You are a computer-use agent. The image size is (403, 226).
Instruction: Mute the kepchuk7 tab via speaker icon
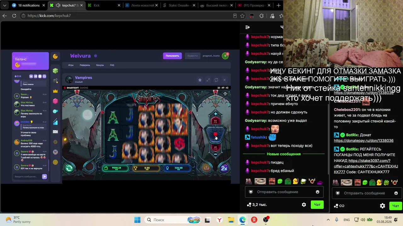[58, 5]
